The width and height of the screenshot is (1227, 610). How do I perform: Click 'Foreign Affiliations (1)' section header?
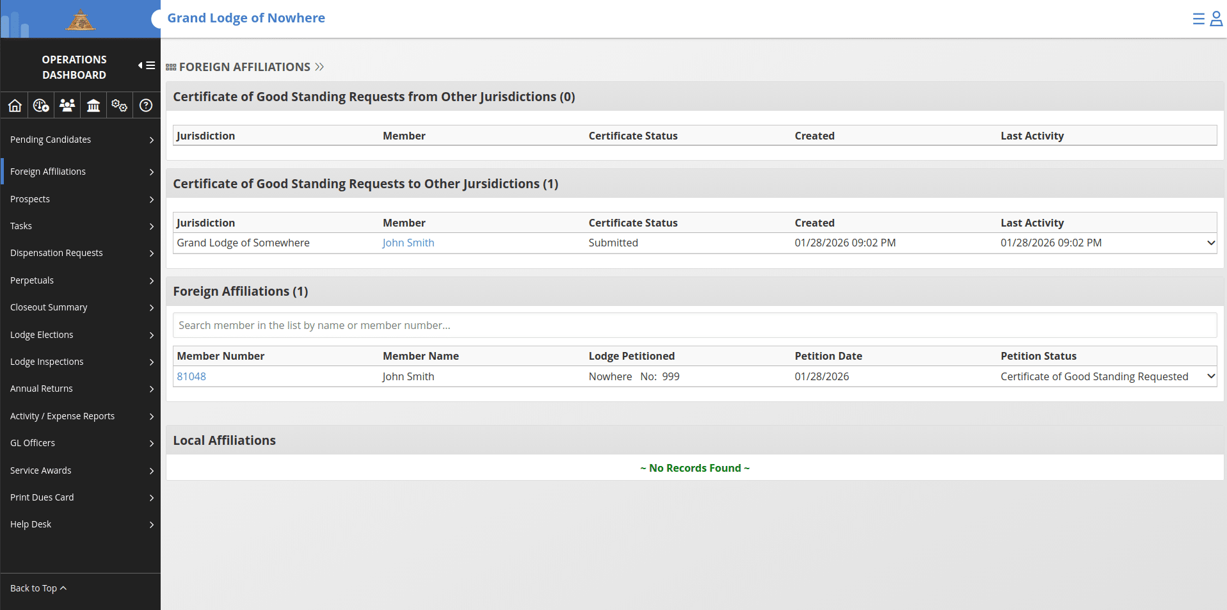(x=241, y=291)
